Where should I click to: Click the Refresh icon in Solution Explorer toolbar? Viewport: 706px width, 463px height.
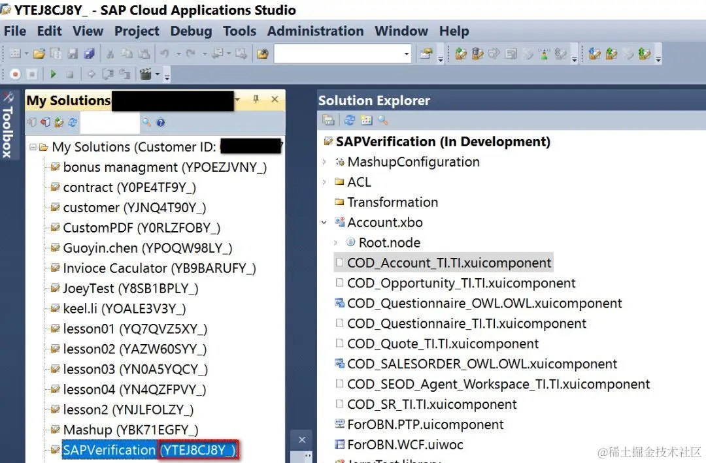[x=350, y=120]
